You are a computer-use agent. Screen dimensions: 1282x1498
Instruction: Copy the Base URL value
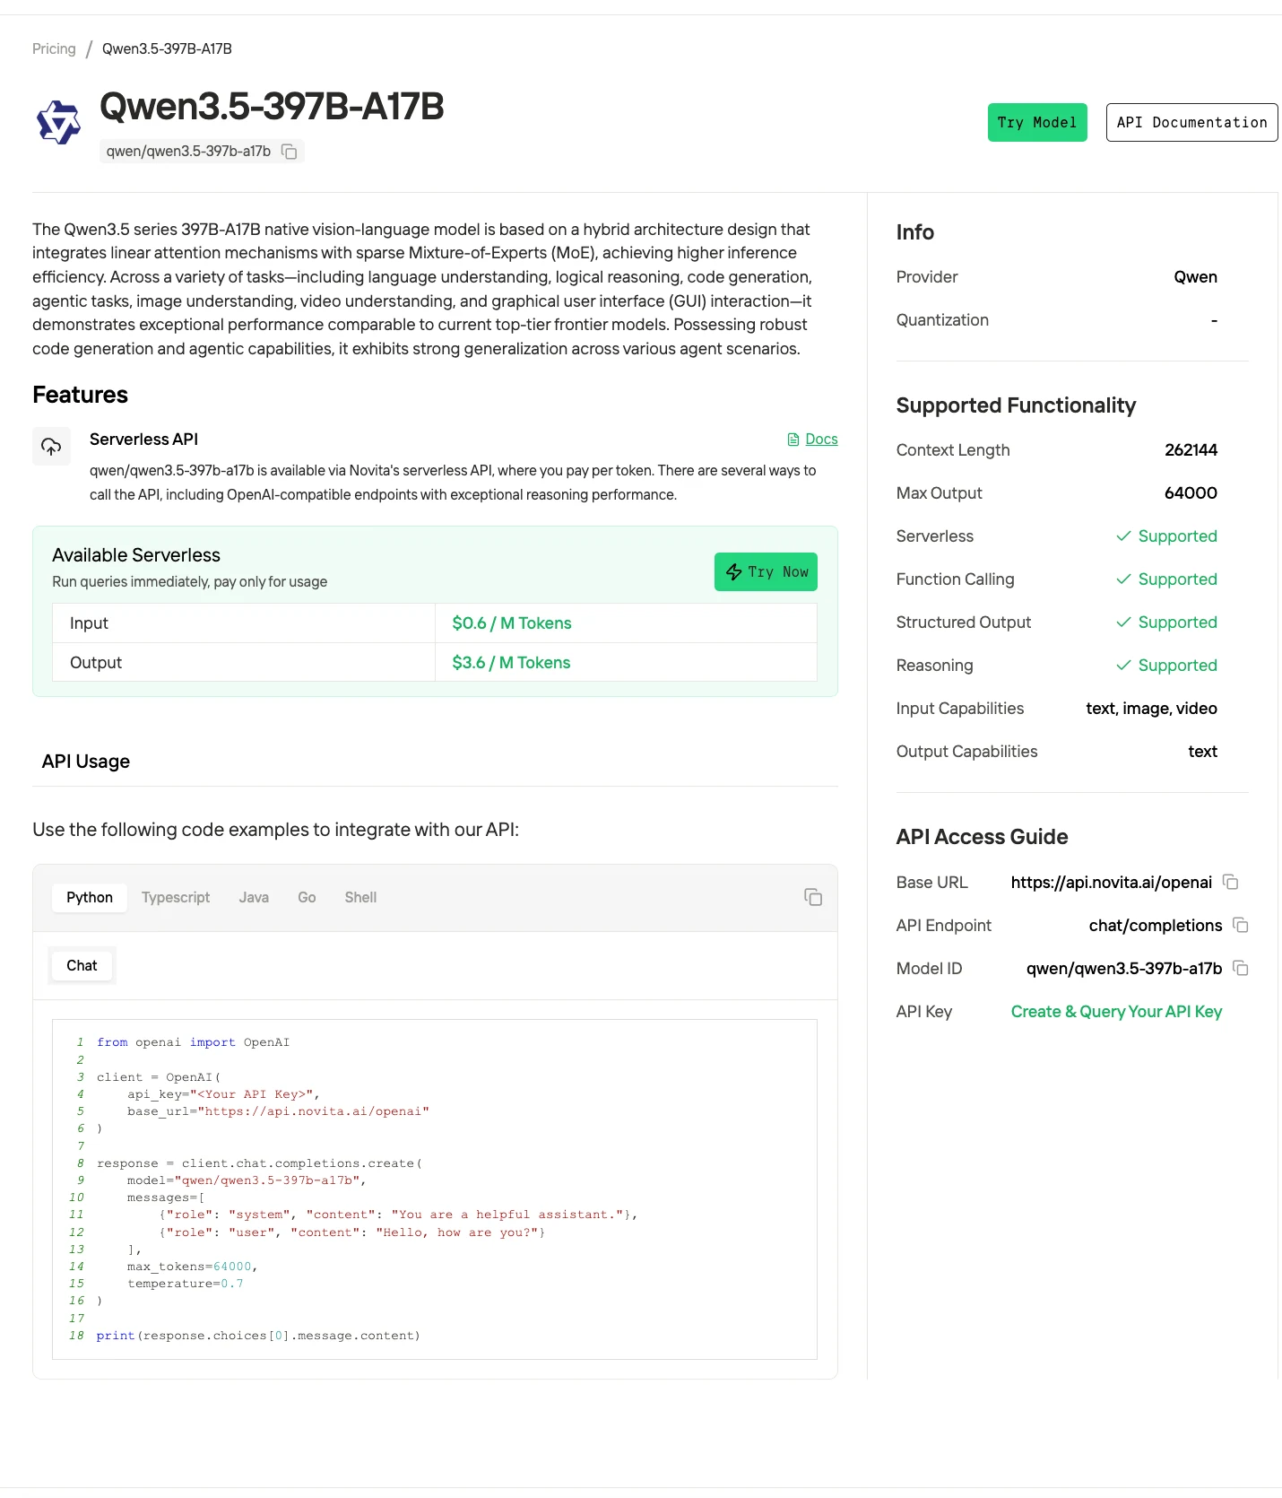click(x=1231, y=882)
